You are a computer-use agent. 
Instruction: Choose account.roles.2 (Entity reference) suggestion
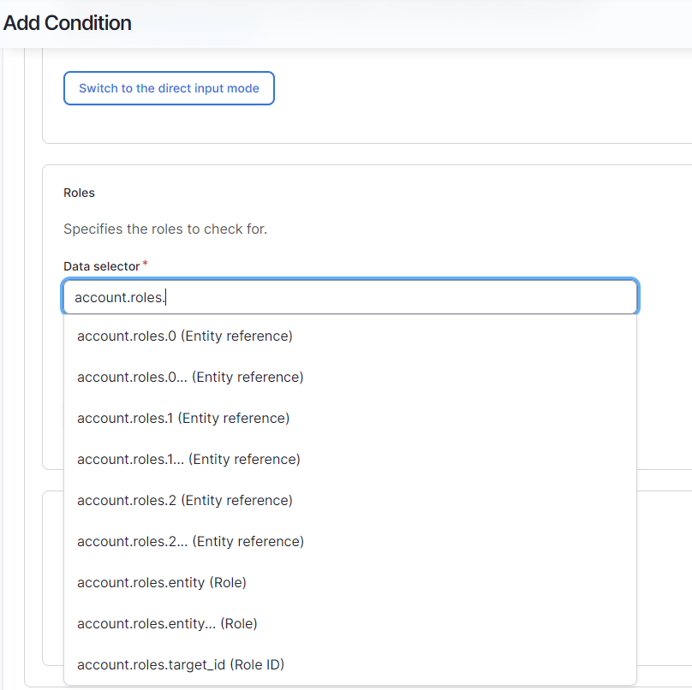pyautogui.click(x=350, y=500)
